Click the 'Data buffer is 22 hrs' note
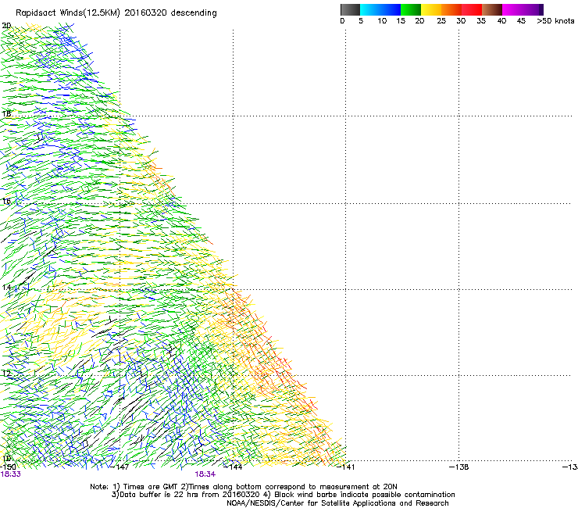The width and height of the screenshot is (578, 508). 283,495
